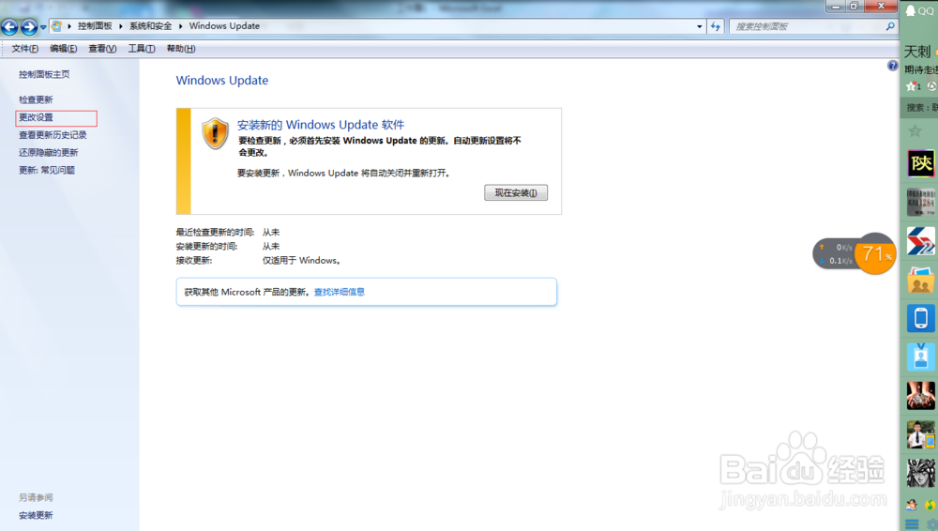Click the warning shield icon

[215, 133]
